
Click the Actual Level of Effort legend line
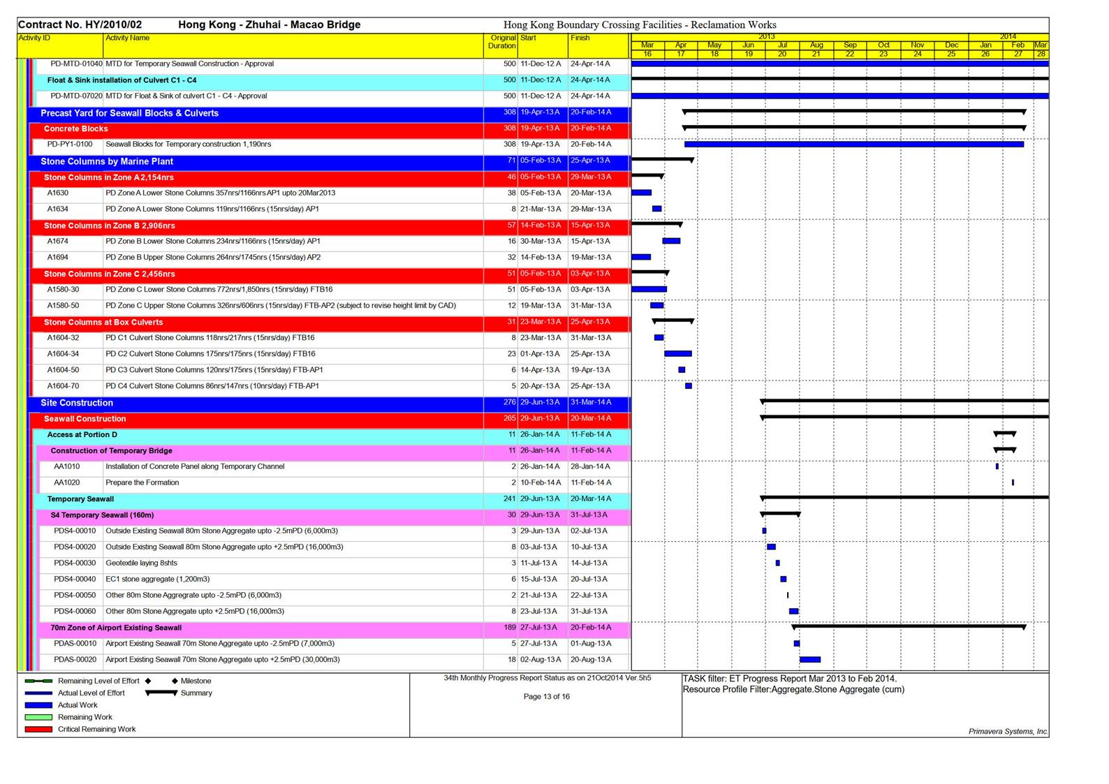(x=38, y=693)
